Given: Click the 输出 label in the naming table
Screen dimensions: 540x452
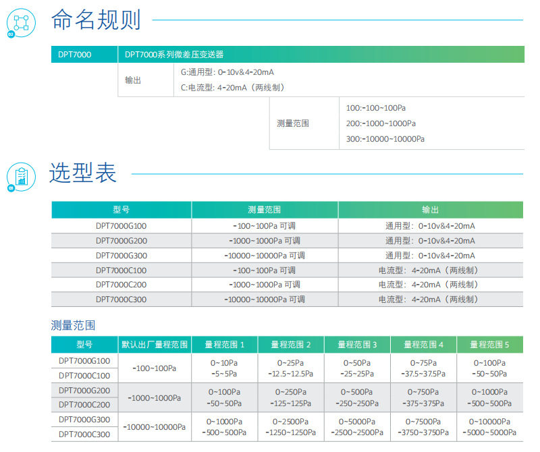Looking at the screenshot, I should point(133,80).
